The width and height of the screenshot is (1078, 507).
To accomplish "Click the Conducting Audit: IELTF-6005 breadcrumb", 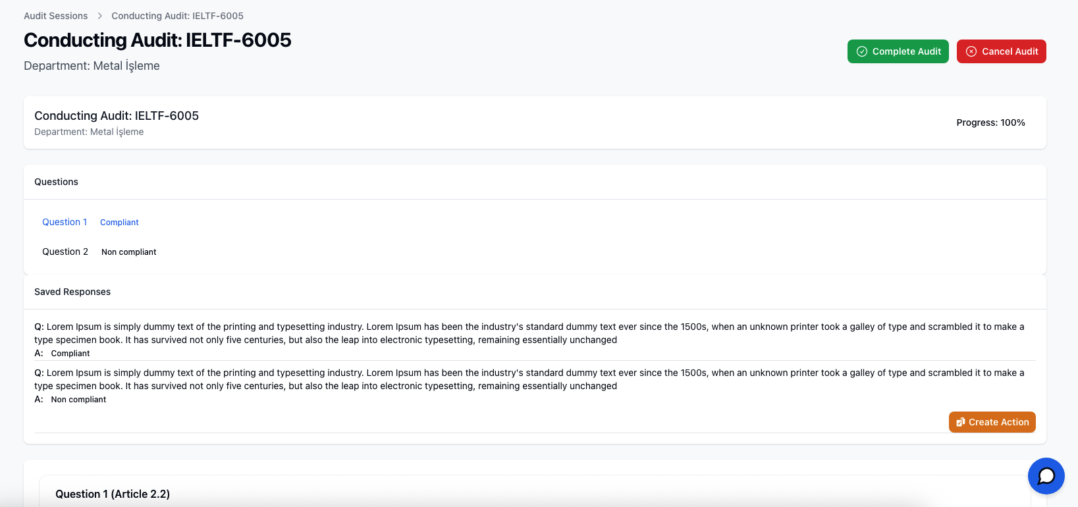I will (x=177, y=16).
